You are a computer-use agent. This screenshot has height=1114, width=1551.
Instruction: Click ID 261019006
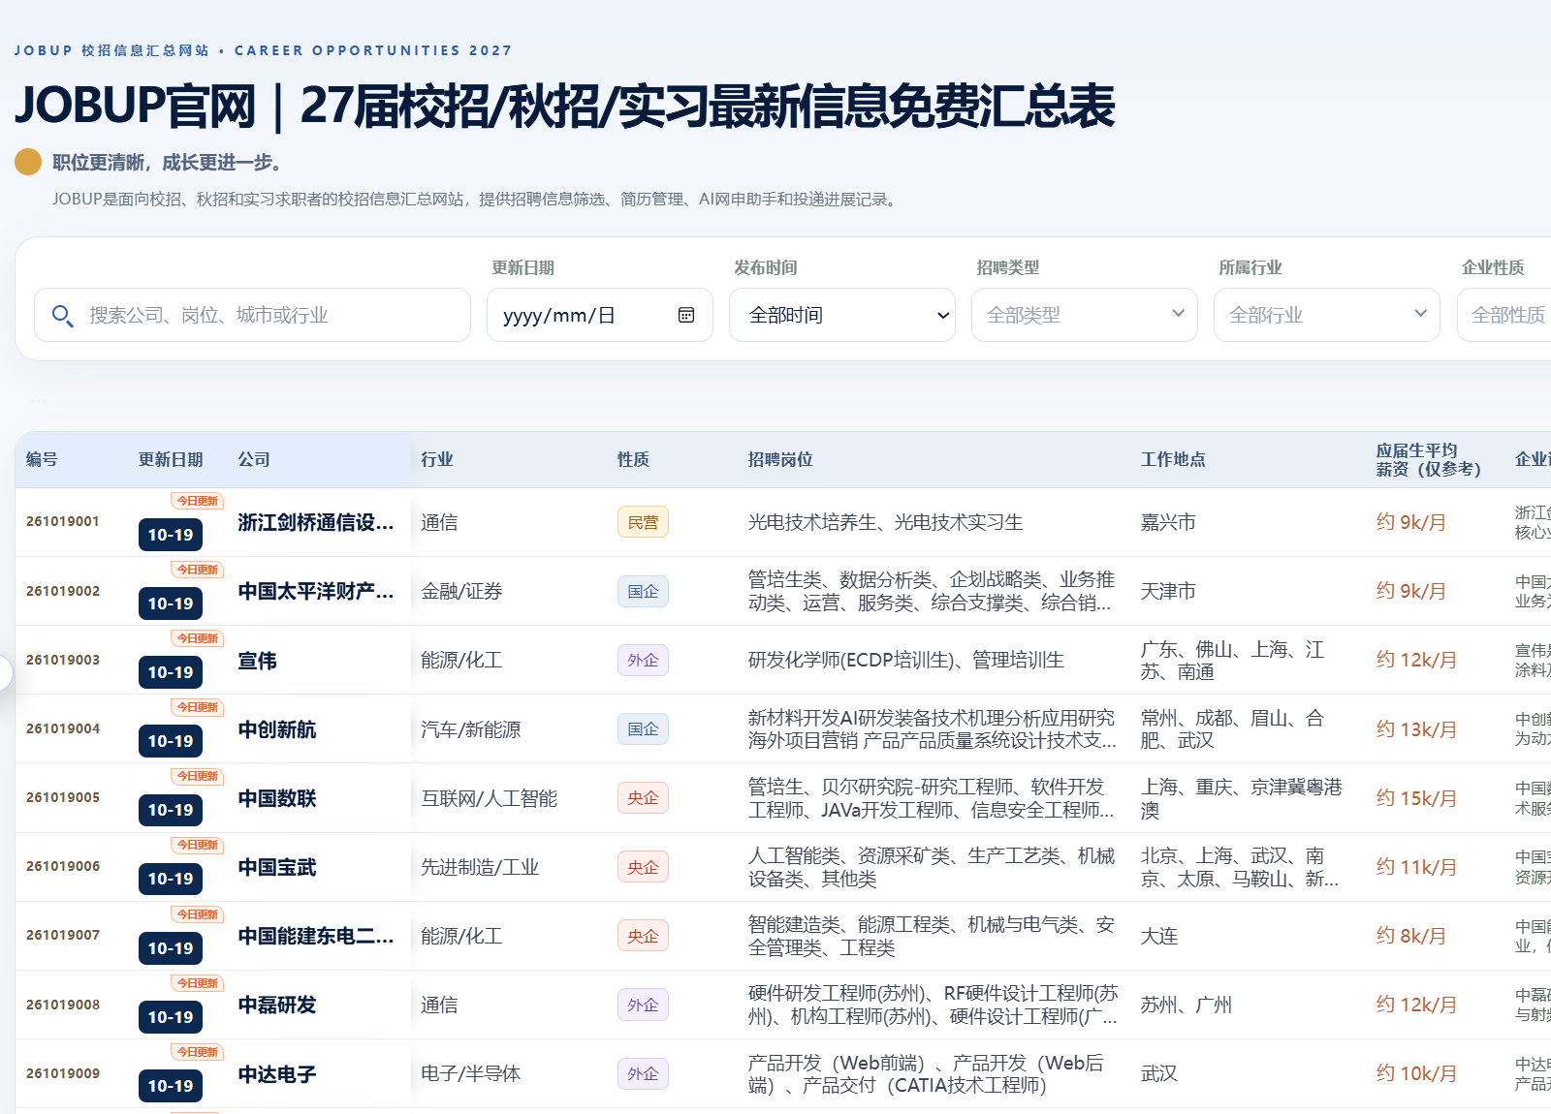[63, 866]
